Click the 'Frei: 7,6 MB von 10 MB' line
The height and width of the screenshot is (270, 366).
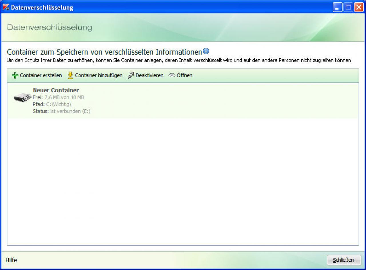[x=58, y=97]
